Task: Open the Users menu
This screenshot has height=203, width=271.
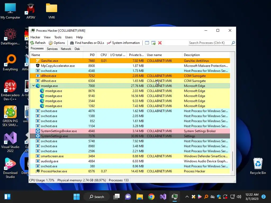Action: point(69,37)
